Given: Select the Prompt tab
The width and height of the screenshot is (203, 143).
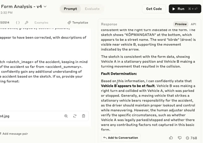Looking at the screenshot, I should pyautogui.click(x=70, y=9).
